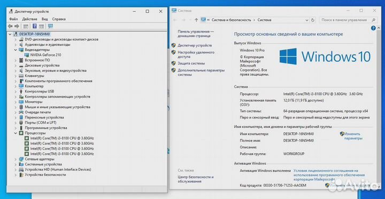
Task: Expand the Системные устройства branch
Action: [x=16, y=164]
